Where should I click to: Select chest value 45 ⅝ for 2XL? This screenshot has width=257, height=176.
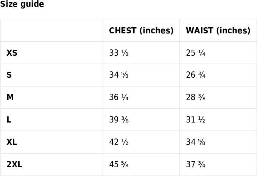[x=119, y=164]
